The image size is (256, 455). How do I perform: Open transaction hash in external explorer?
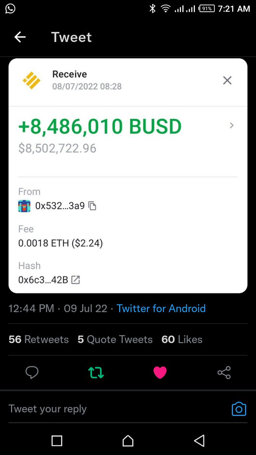[x=76, y=280]
